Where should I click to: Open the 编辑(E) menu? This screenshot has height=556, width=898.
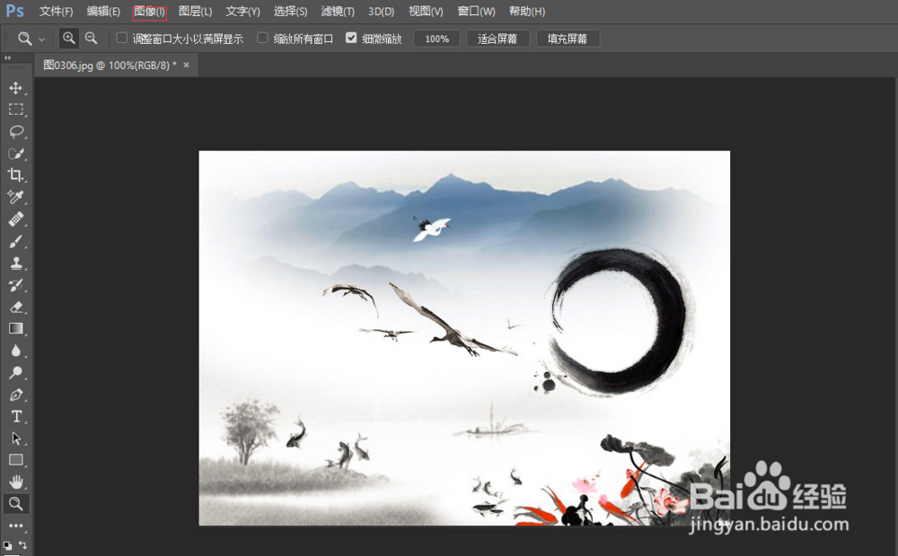[x=103, y=12]
